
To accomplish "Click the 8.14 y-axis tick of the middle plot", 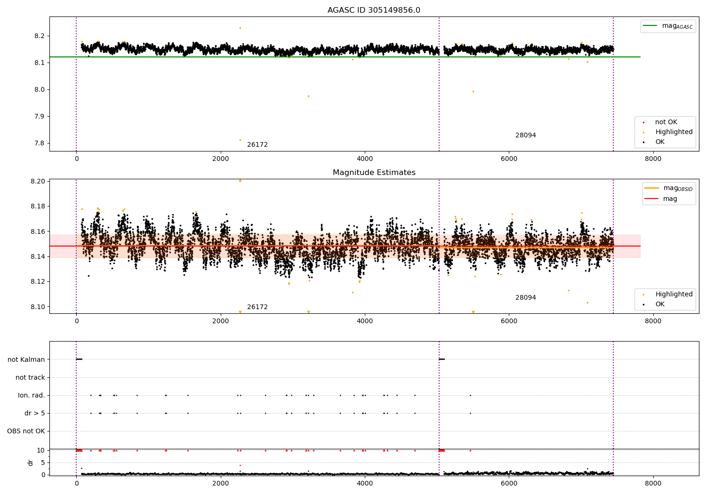I will click(x=38, y=257).
